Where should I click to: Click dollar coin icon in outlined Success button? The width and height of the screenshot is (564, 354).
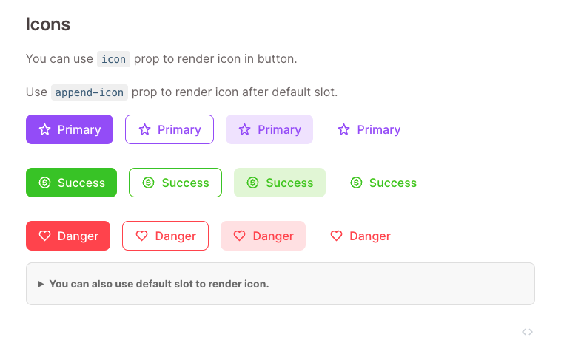pyautogui.click(x=148, y=183)
